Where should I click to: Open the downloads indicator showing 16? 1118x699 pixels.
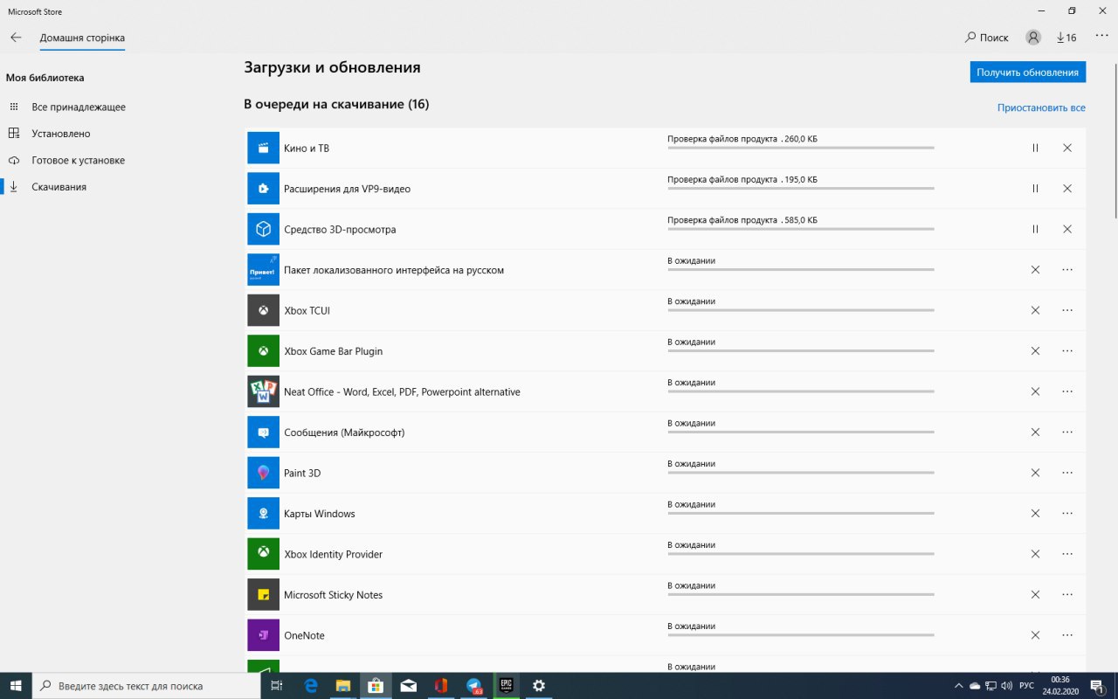[x=1066, y=38]
